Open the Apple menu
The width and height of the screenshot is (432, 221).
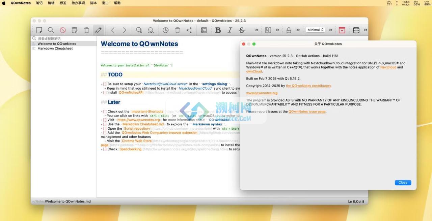point(4,3)
